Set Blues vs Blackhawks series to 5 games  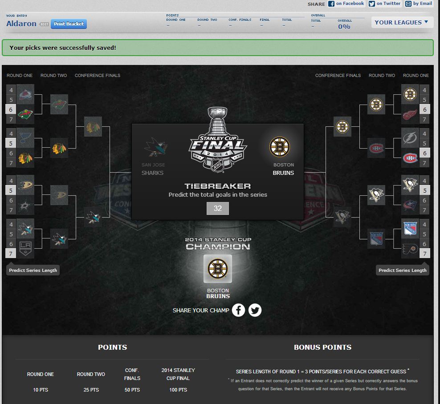click(11, 143)
